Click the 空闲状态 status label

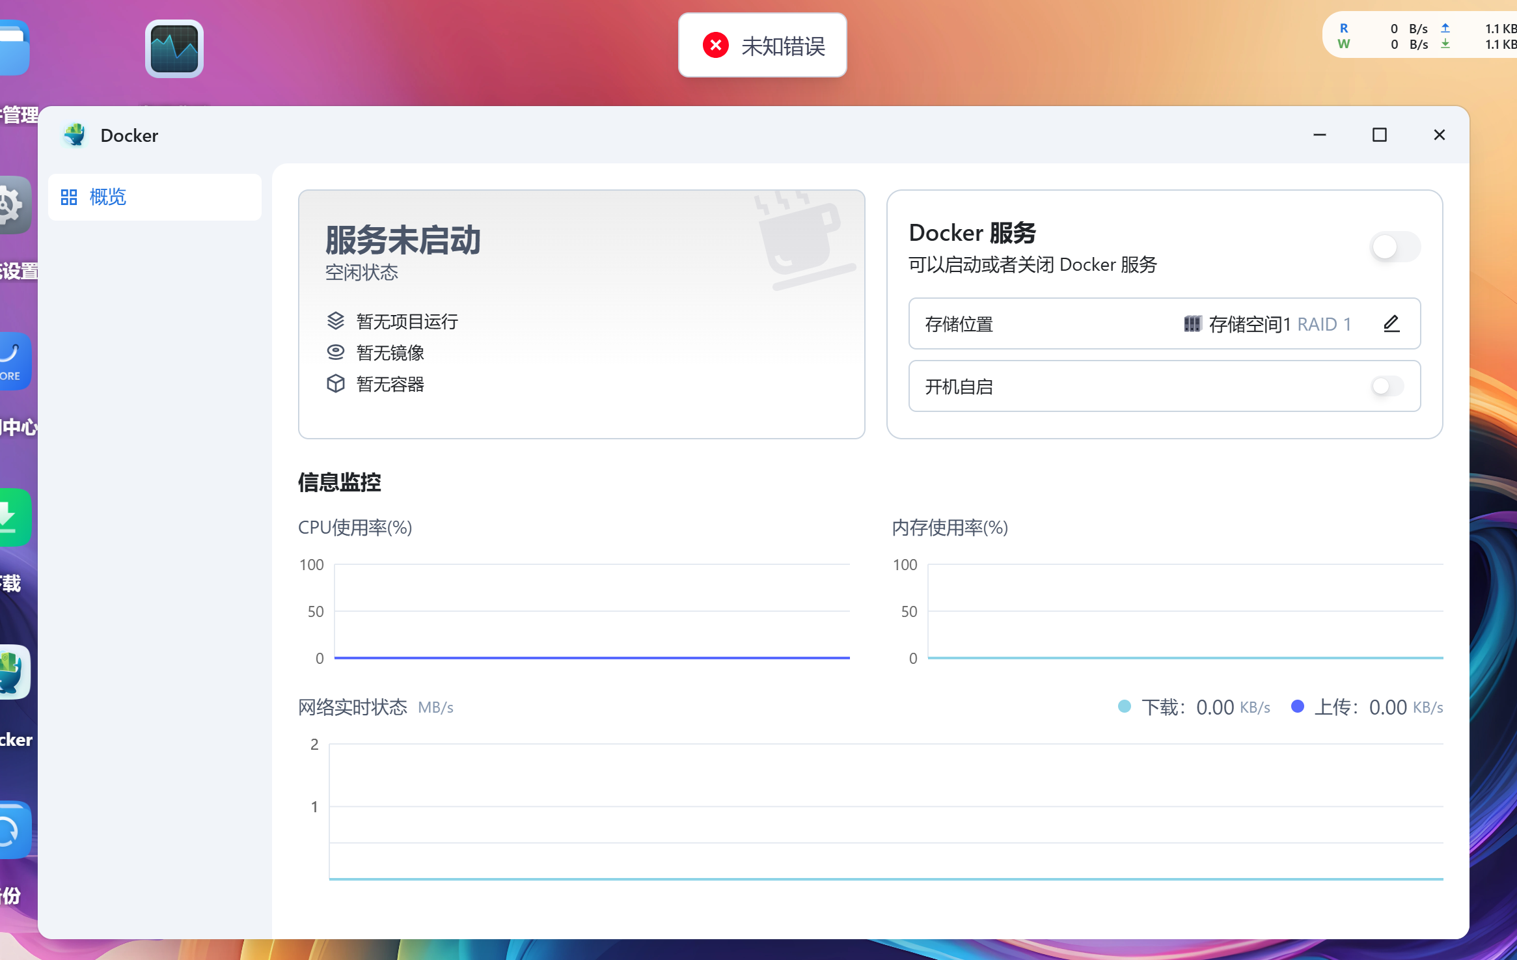click(x=362, y=273)
